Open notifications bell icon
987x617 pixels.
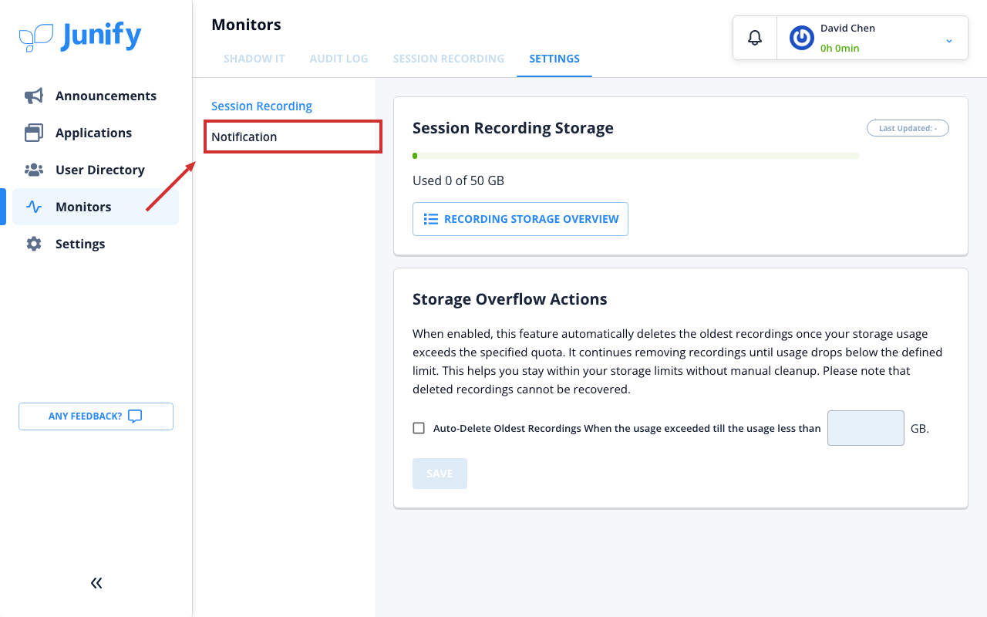tap(755, 37)
